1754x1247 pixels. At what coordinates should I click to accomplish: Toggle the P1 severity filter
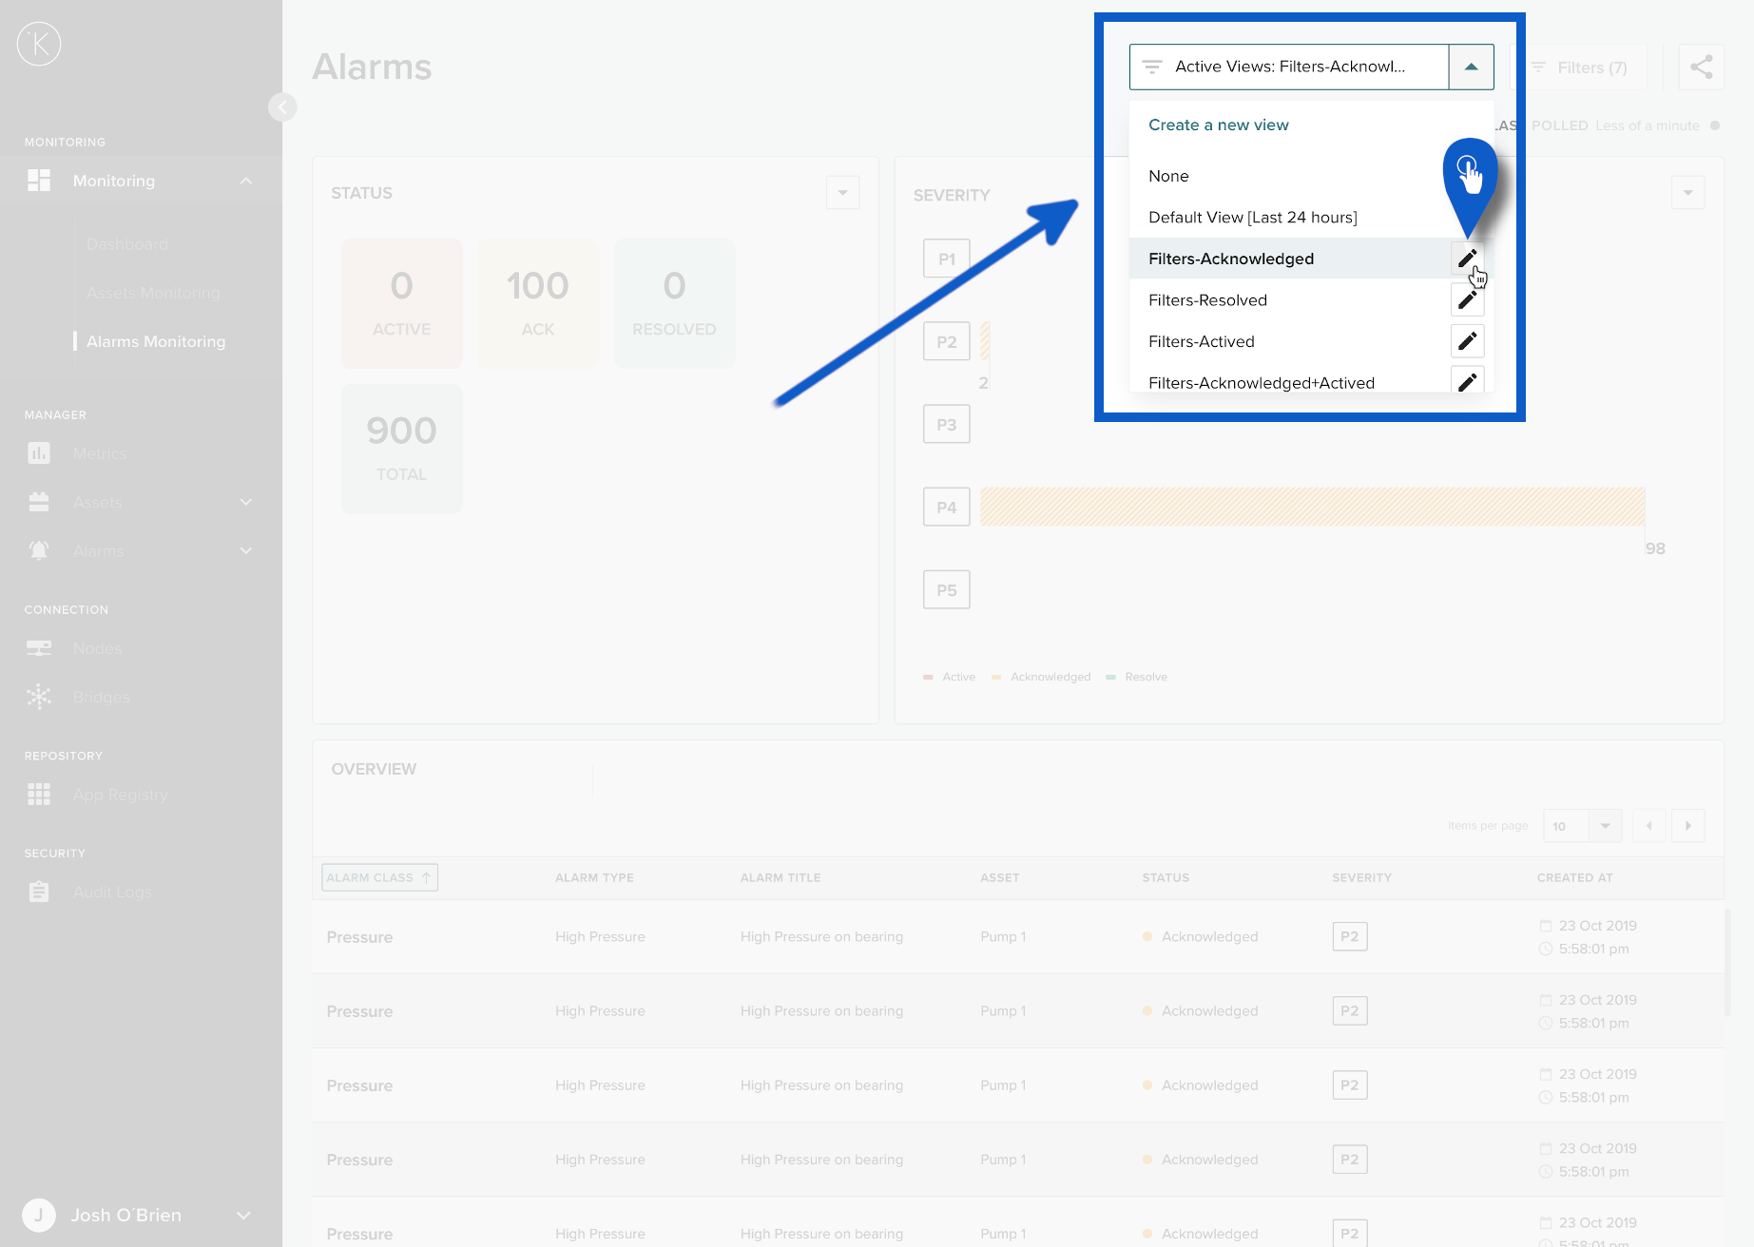tap(946, 259)
